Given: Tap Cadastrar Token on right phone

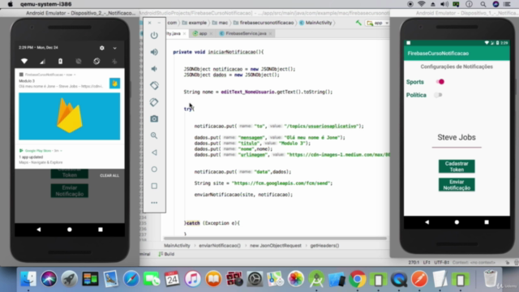Looking at the screenshot, I should (x=457, y=166).
